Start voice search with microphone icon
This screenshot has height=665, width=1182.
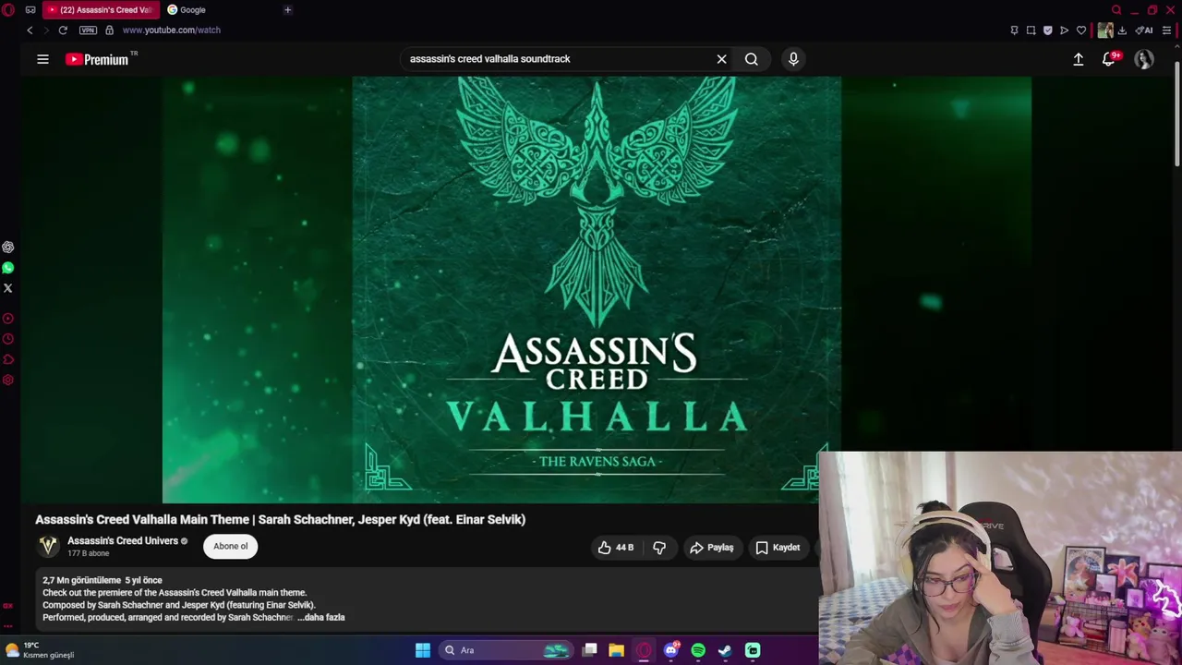(793, 59)
